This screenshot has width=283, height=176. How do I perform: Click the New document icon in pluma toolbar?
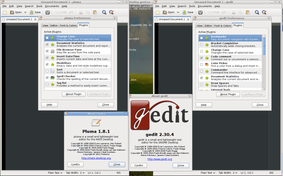pyautogui.click(x=5, y=12)
